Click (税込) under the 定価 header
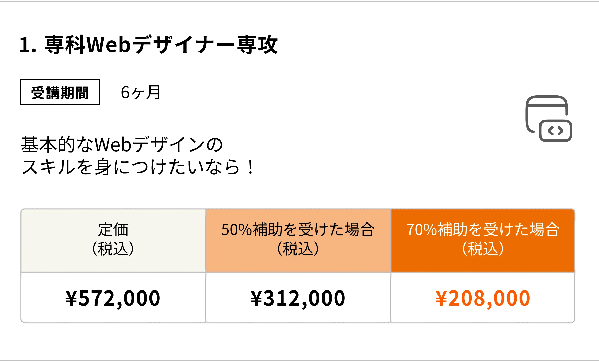The image size is (599, 361). tap(113, 249)
